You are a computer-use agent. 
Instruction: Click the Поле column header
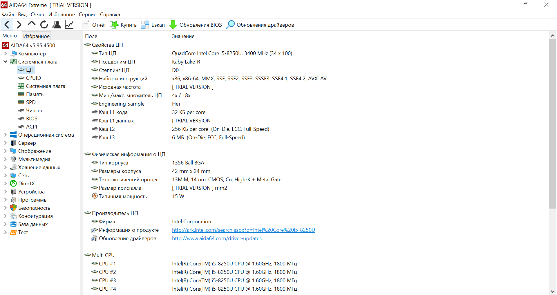[126, 36]
